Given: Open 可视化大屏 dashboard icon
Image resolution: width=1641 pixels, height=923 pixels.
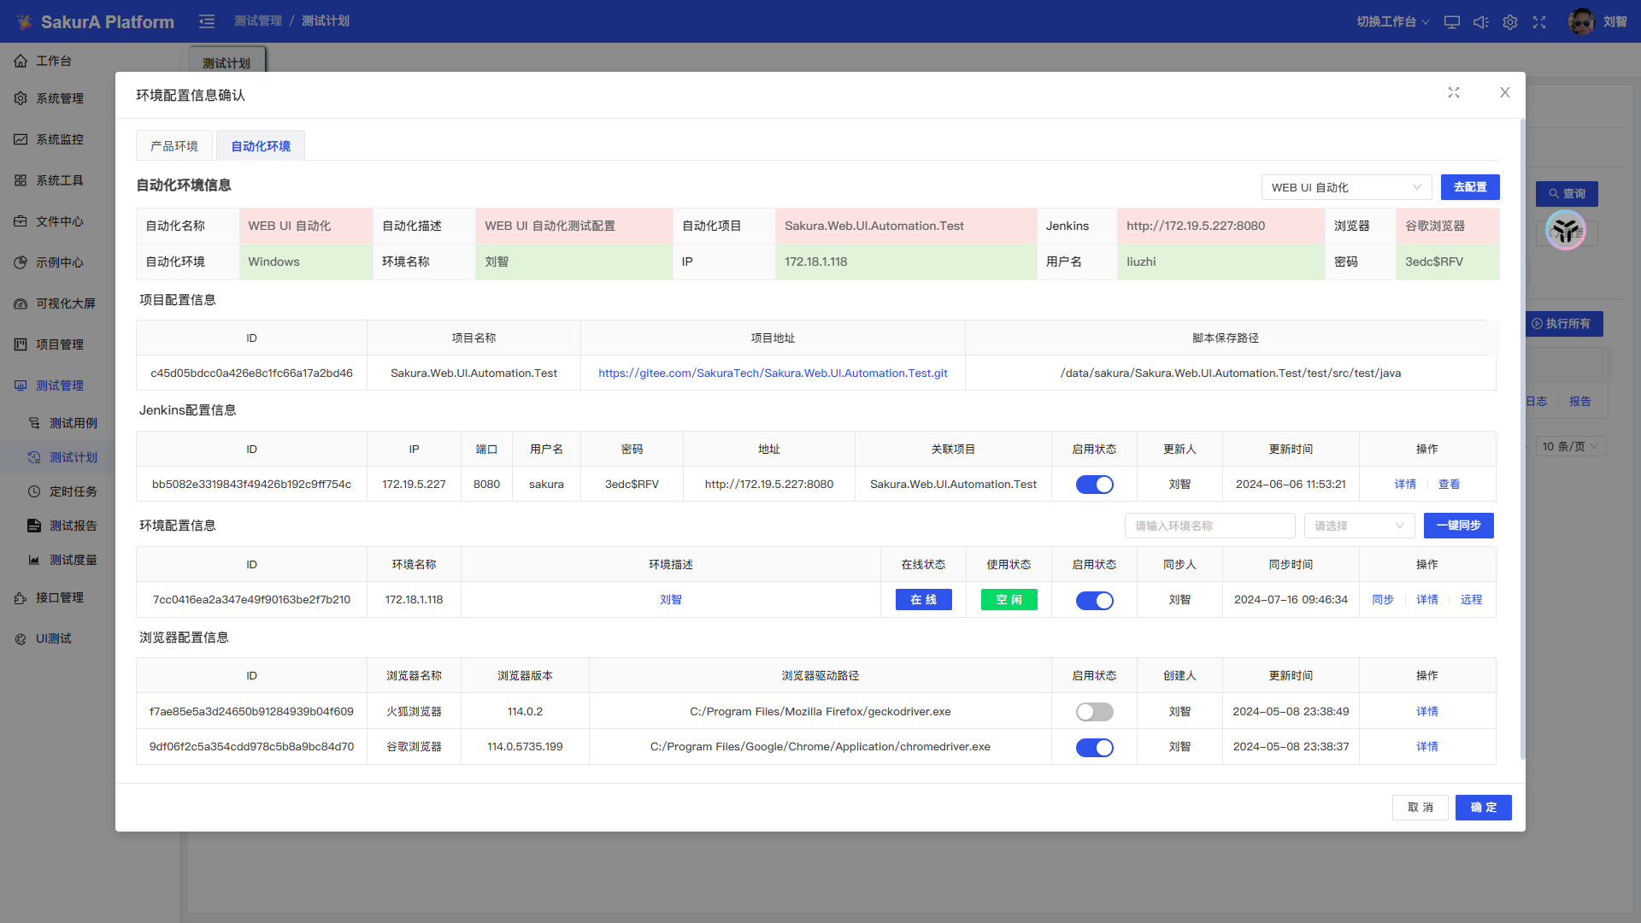Looking at the screenshot, I should pyautogui.click(x=21, y=303).
